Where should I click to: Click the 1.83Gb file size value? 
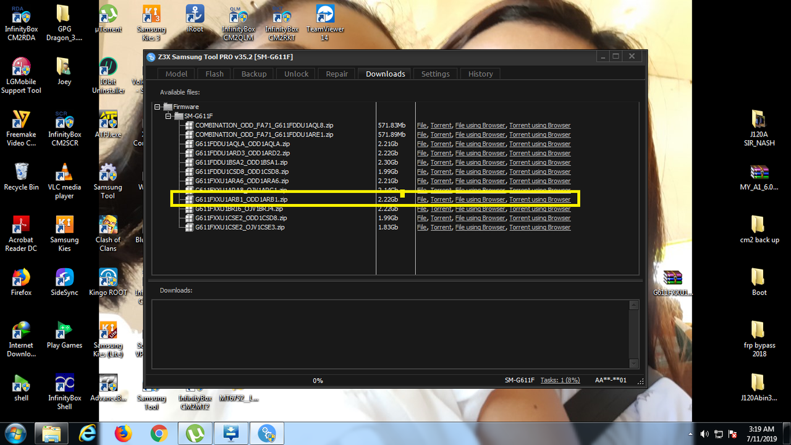pyautogui.click(x=388, y=227)
